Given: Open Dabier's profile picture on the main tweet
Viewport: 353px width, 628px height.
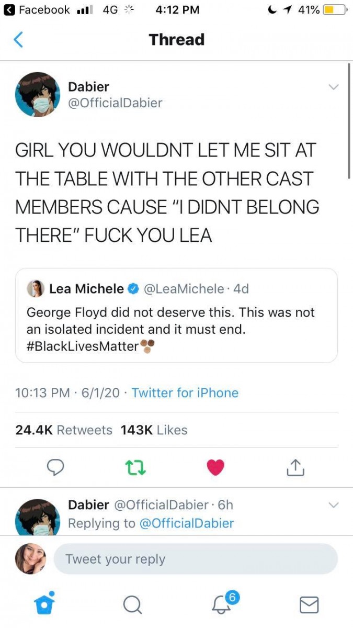Looking at the screenshot, I should [x=38, y=95].
